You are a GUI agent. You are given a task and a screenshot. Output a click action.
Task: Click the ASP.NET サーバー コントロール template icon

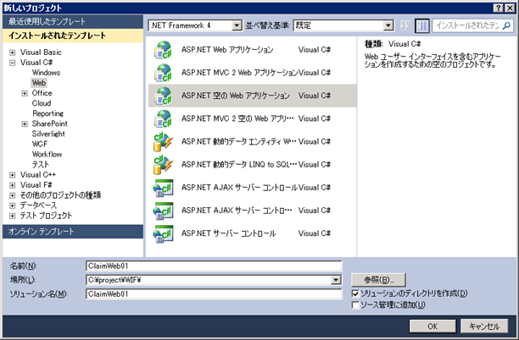click(163, 233)
